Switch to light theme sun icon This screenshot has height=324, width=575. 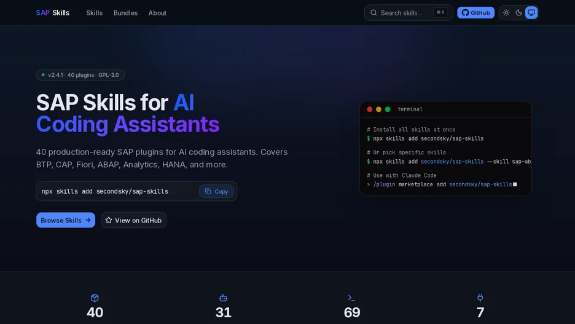[506, 13]
